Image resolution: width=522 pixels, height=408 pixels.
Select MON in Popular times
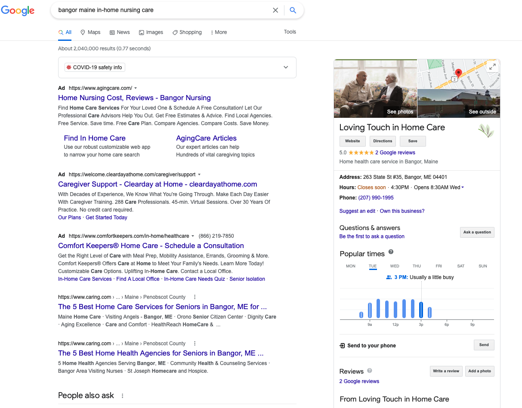tap(351, 266)
